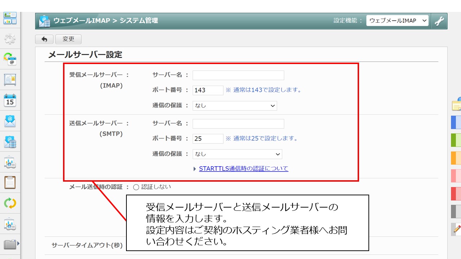Focus the IMAP サーバー名 input field
The width and height of the screenshot is (461, 259).
[238, 75]
